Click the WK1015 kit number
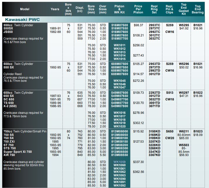 [120, 59]
